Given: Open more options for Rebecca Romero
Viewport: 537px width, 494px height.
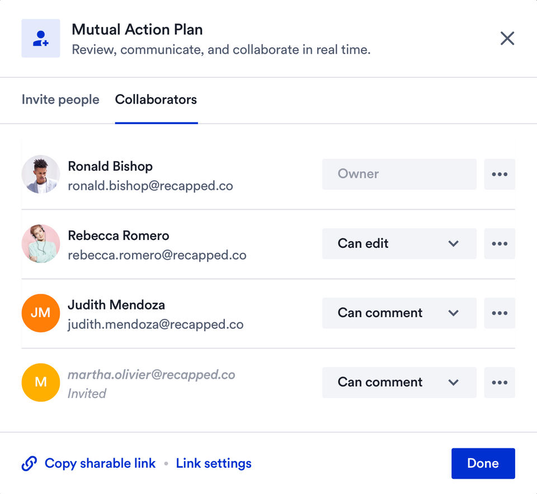Looking at the screenshot, I should [x=500, y=243].
